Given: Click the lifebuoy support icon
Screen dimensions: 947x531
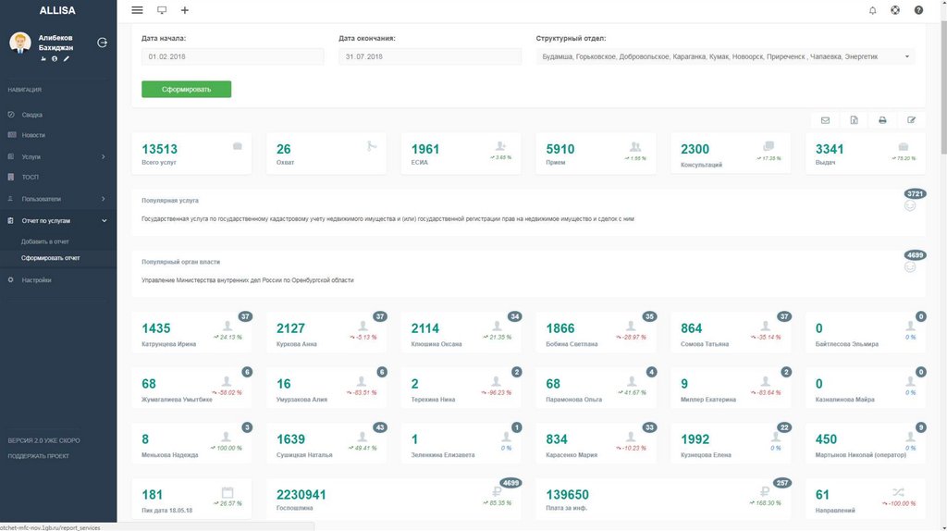Looking at the screenshot, I should [895, 10].
